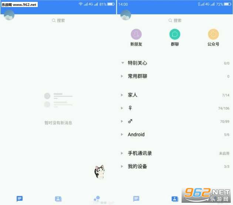Expand the 家人 group arrow
The image size is (233, 205).
pos(122,95)
